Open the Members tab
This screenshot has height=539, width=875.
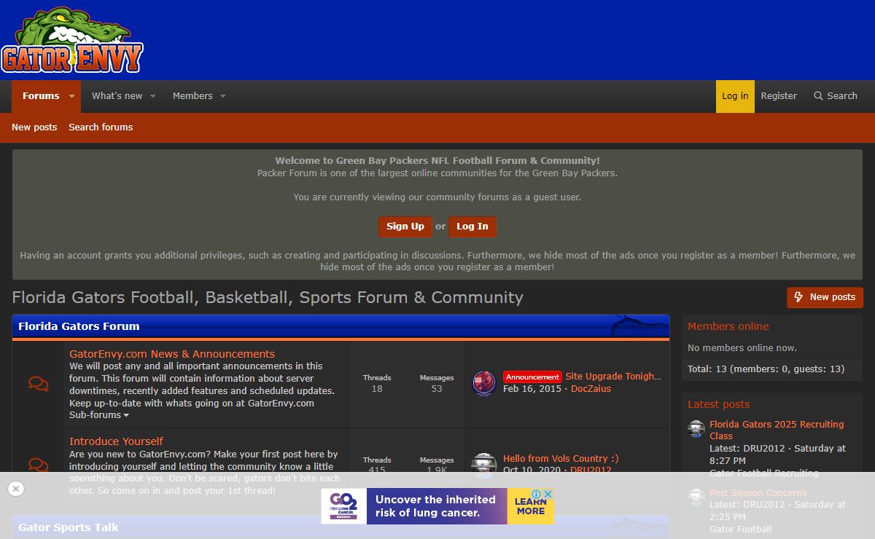point(192,96)
